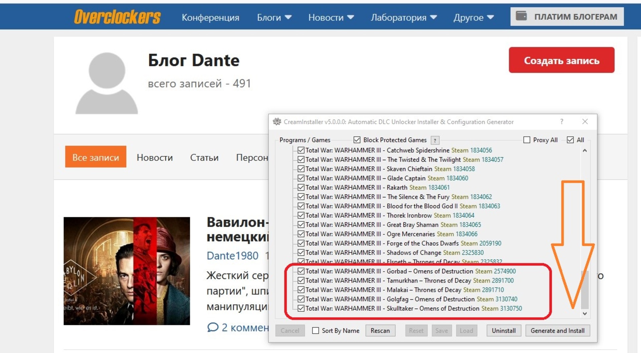Click the comment bubble icon under the article
Screen dimensions: 641x353
click(213, 327)
